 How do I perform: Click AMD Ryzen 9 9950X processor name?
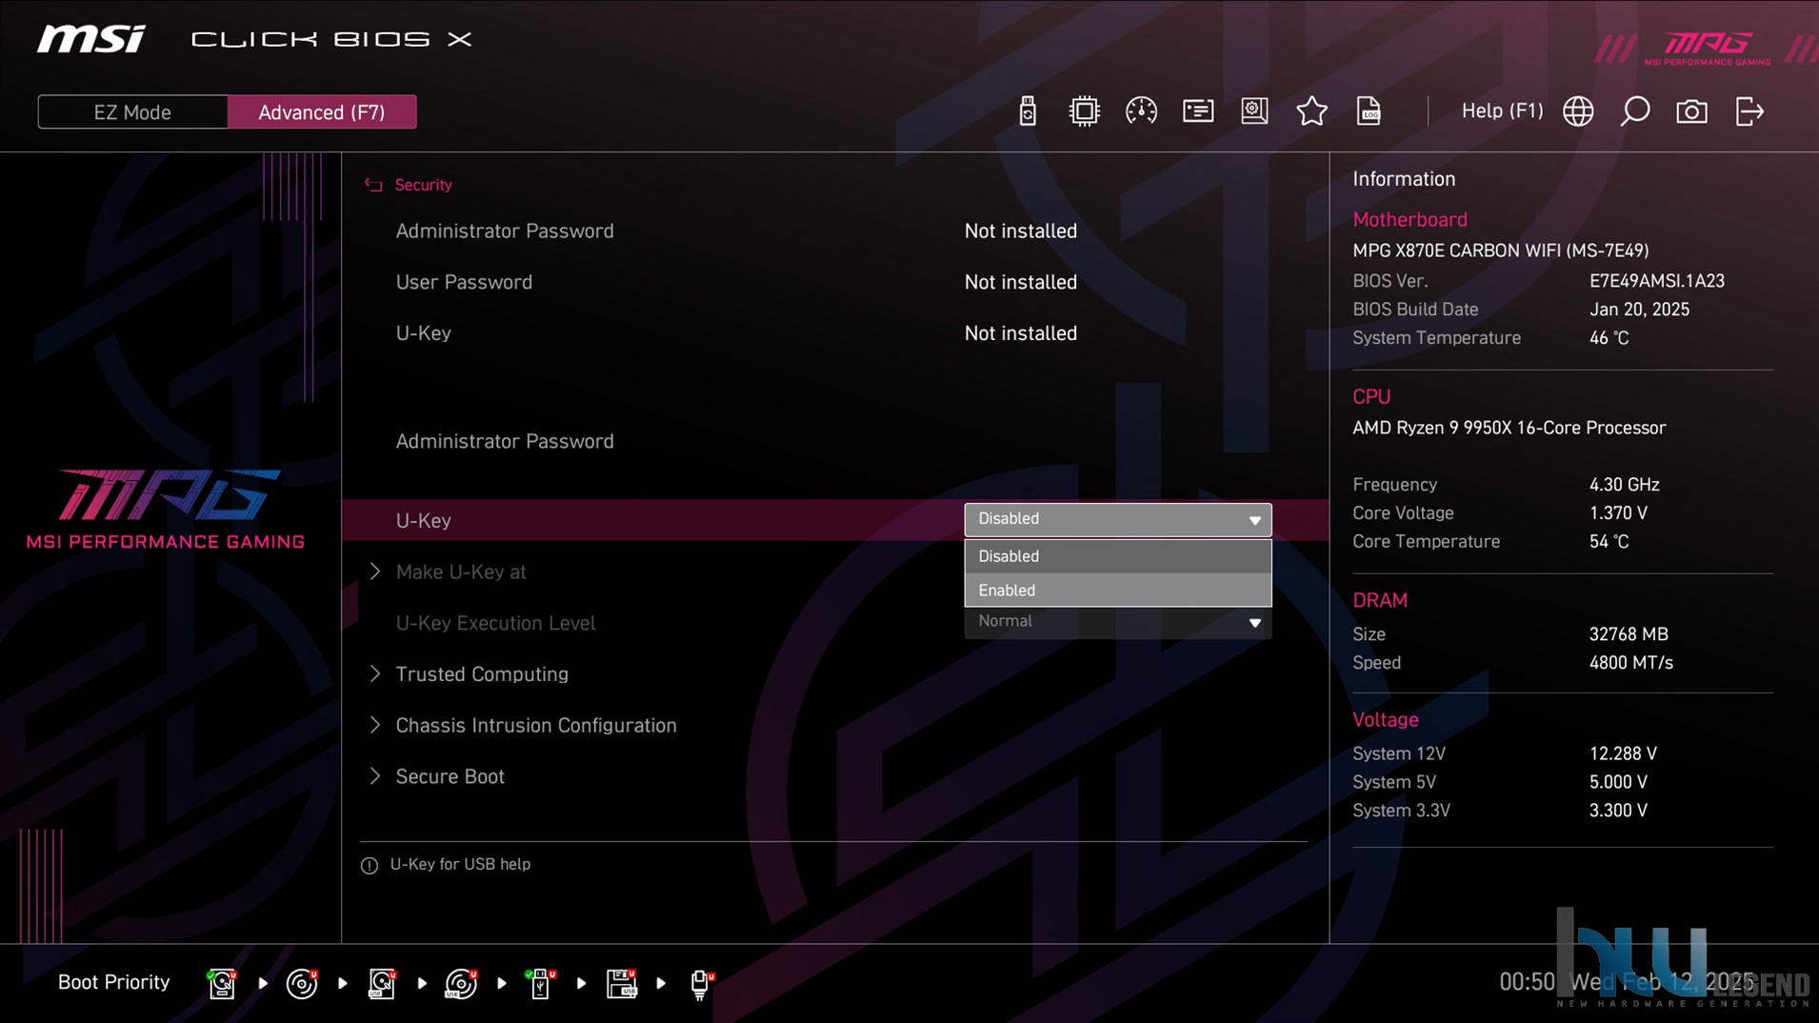(x=1509, y=428)
